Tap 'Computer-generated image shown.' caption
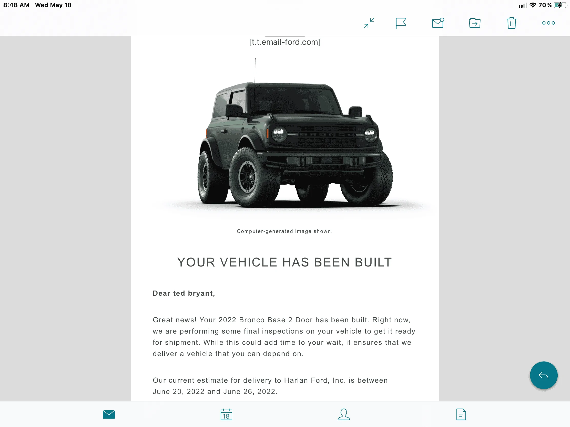This screenshot has width=570, height=427. [x=285, y=231]
